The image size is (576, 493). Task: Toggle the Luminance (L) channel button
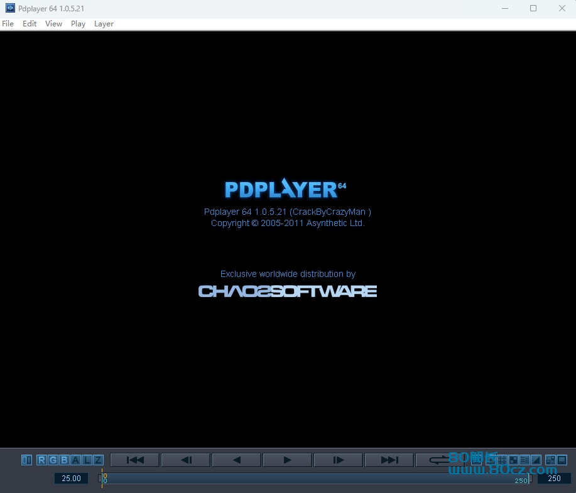click(x=87, y=460)
